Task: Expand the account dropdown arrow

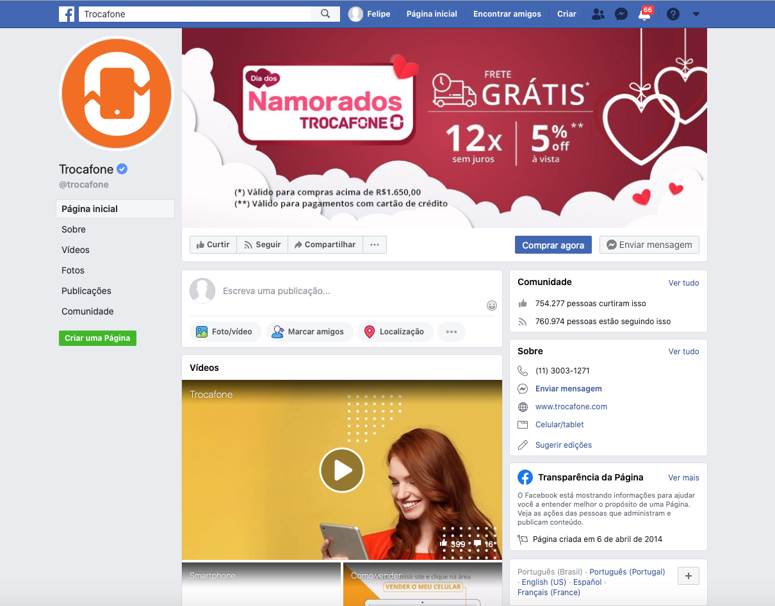Action: tap(696, 14)
